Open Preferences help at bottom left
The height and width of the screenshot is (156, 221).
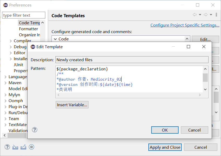(7, 147)
